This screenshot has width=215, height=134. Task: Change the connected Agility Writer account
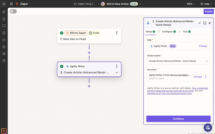coord(198,77)
